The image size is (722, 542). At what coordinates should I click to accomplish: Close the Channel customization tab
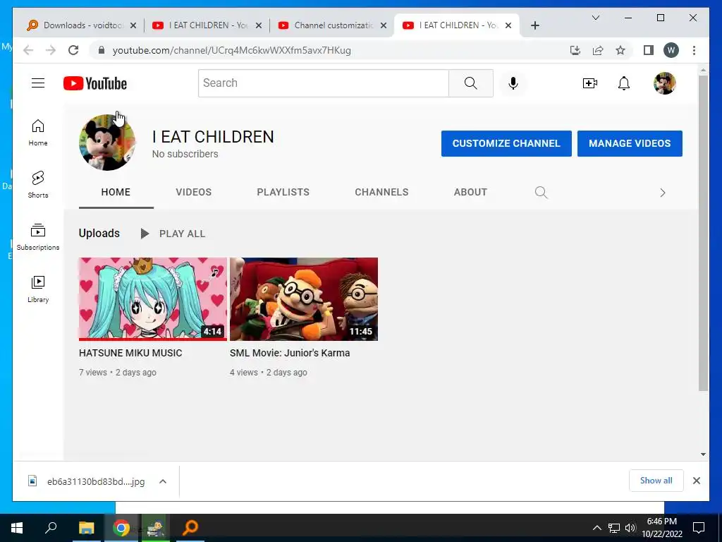pos(383,25)
